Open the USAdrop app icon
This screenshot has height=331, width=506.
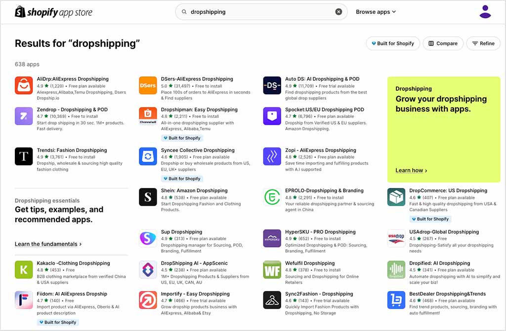396,238
